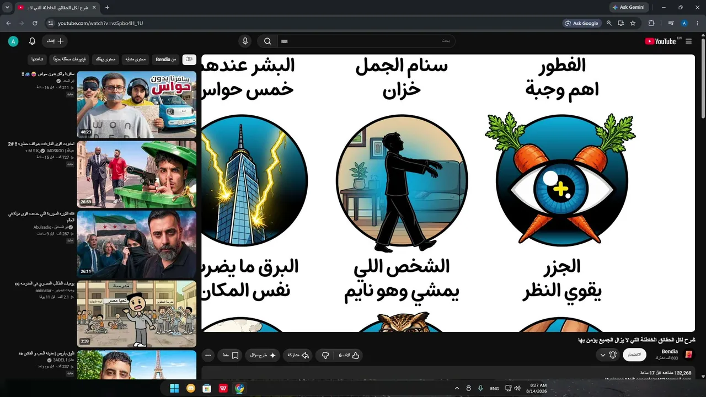
Task: Open the YouTube guide hamburger menu
Action: coord(688,41)
